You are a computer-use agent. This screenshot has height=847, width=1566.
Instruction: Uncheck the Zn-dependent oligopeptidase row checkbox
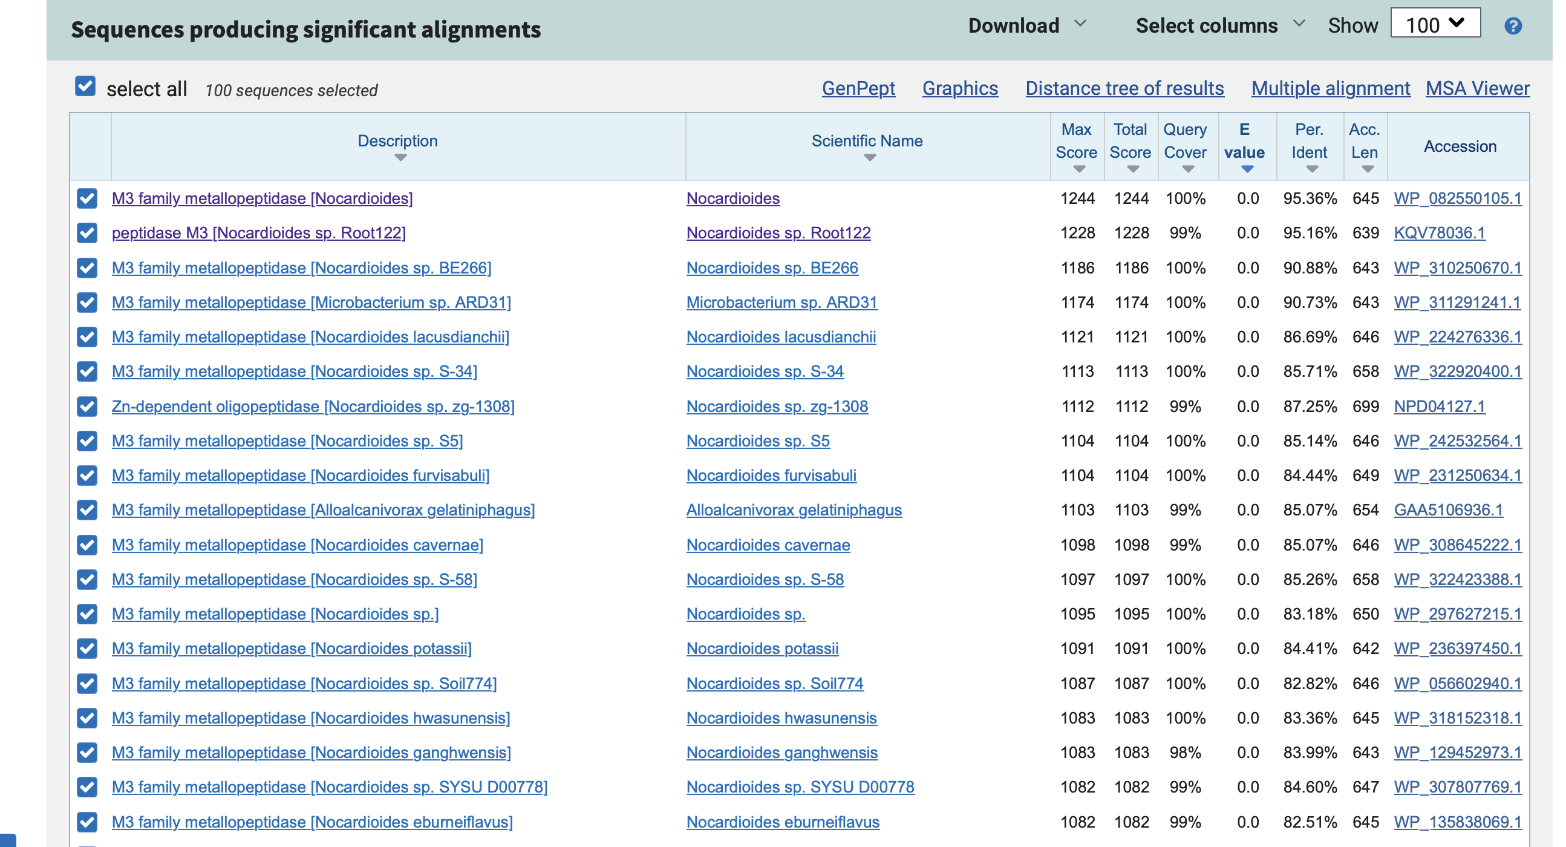(87, 406)
